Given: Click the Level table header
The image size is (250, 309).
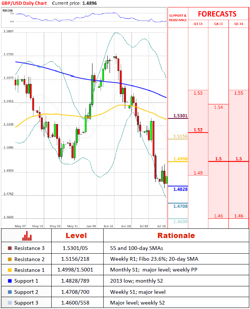Looking at the screenshot, I should tap(76, 235).
